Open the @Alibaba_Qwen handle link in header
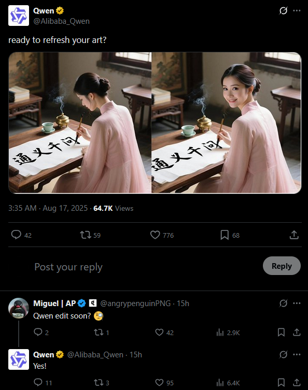The height and width of the screenshot is (390, 308). (62, 21)
